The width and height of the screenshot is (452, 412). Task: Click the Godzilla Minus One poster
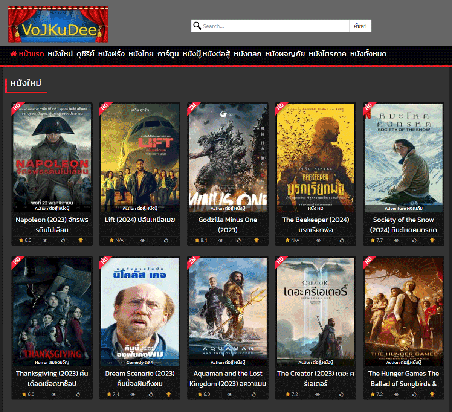point(228,157)
